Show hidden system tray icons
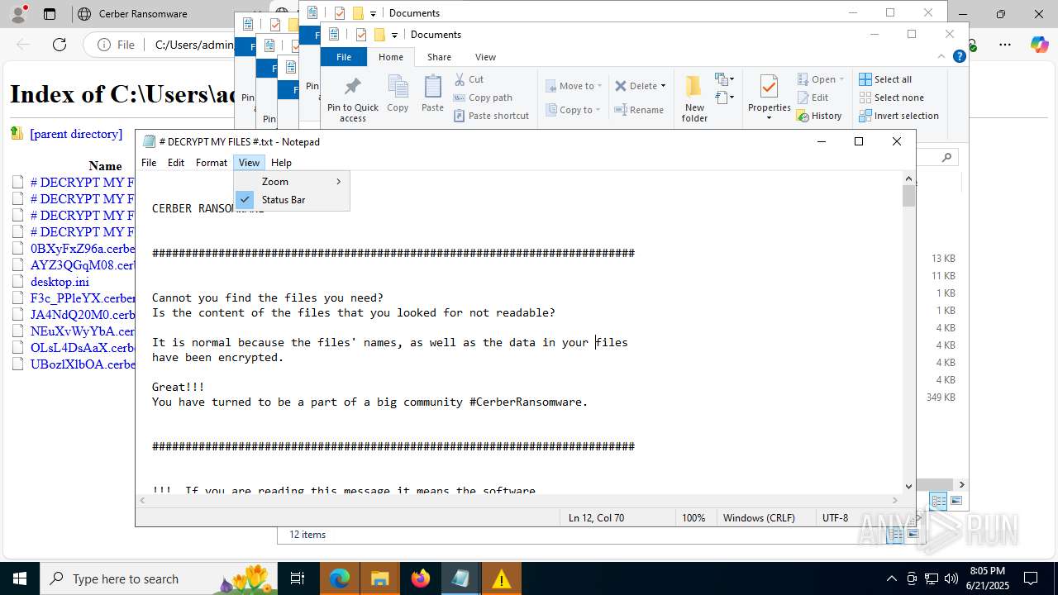This screenshot has height=595, width=1058. (891, 578)
